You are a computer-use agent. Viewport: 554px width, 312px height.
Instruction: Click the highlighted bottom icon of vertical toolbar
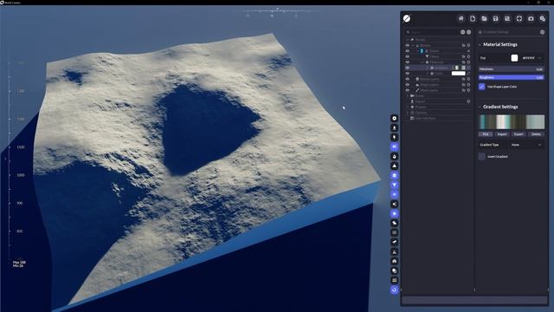pyautogui.click(x=395, y=289)
